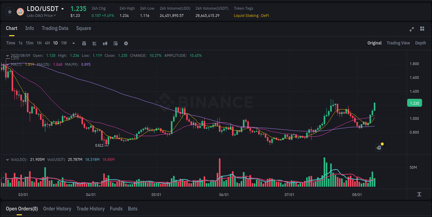Toggle LDO/USDT as a favorite star

(10, 11)
